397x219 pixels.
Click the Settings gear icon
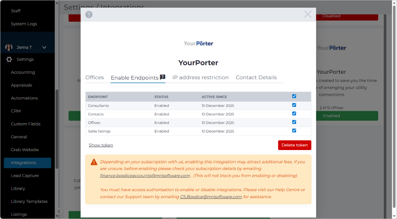point(9,59)
